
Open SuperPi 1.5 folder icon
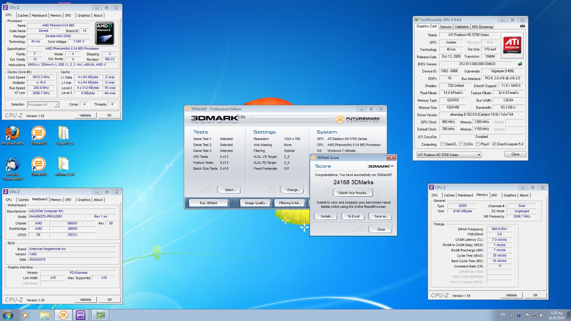(64, 136)
